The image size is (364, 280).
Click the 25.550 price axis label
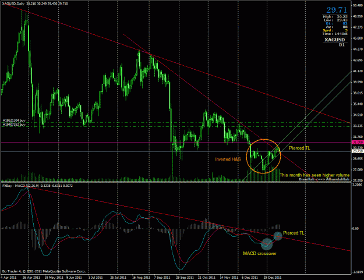(358, 180)
